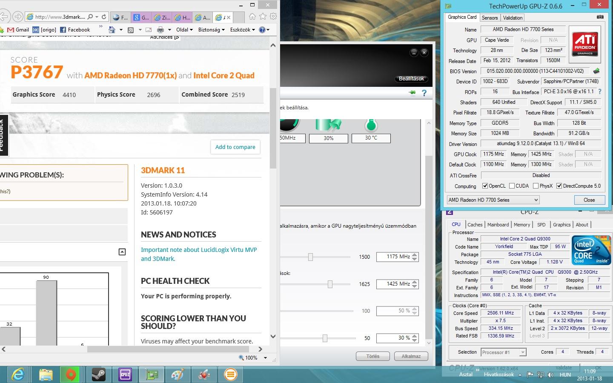
Task: Expand the address bar dropdown arrow
Action: [97, 17]
